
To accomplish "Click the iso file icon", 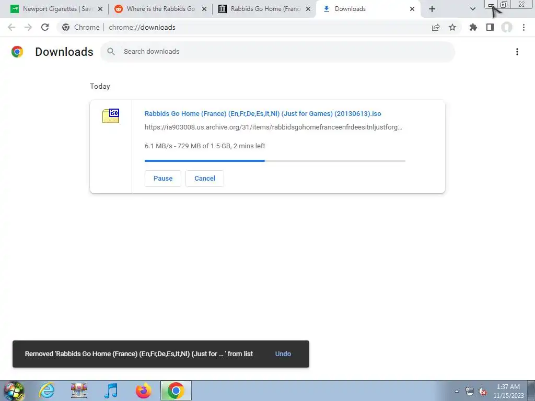I will 111,116.
